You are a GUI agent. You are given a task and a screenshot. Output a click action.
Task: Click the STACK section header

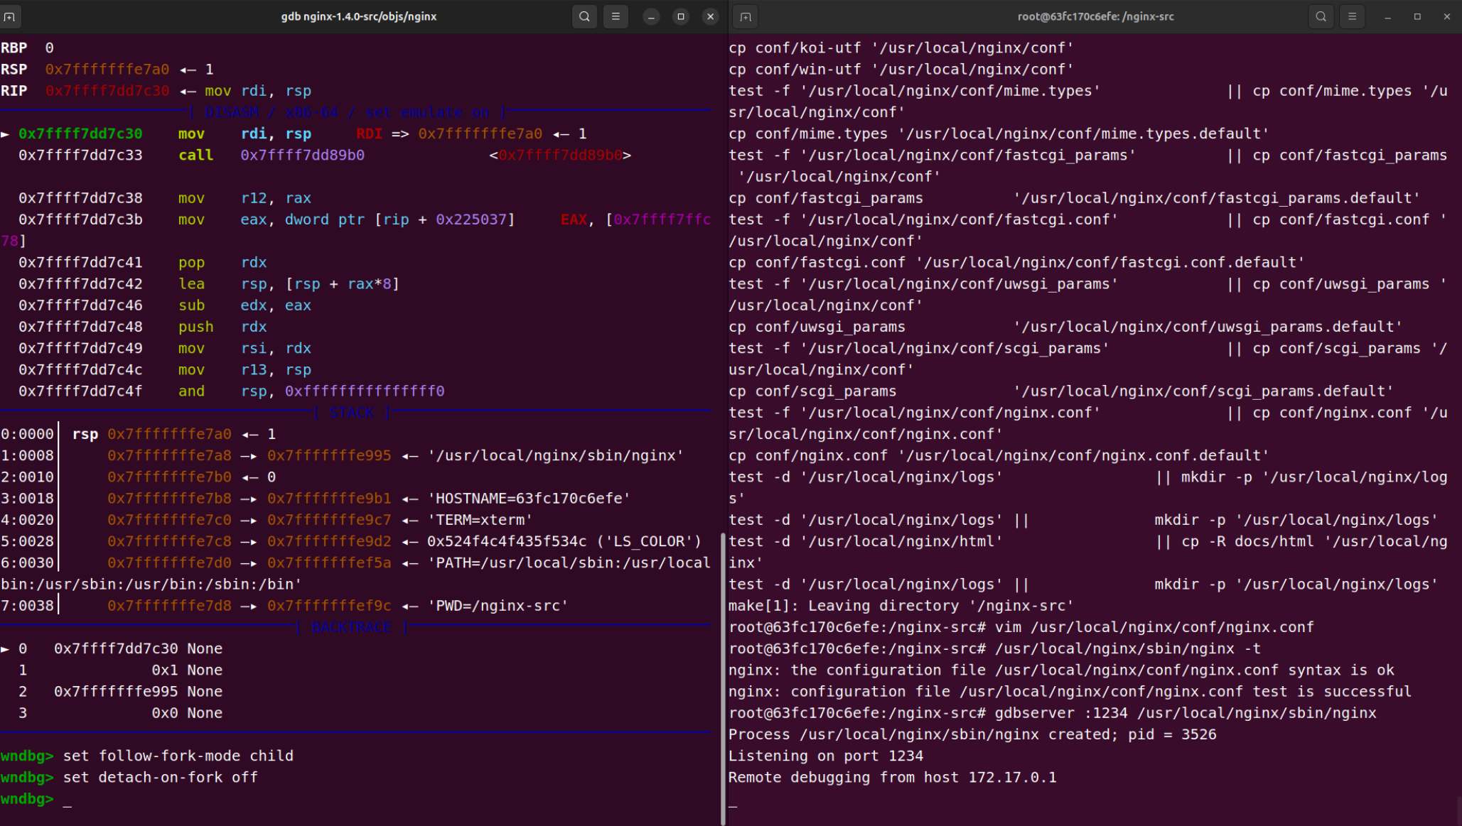click(352, 413)
